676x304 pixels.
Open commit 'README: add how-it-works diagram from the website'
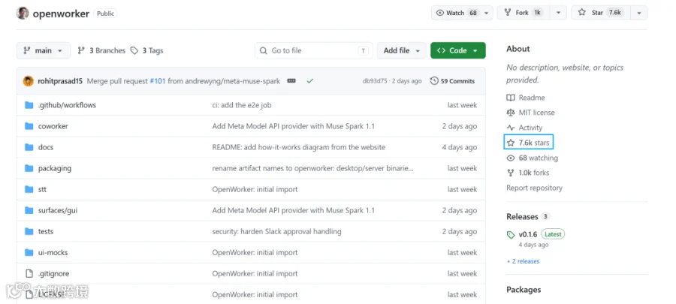click(299, 147)
